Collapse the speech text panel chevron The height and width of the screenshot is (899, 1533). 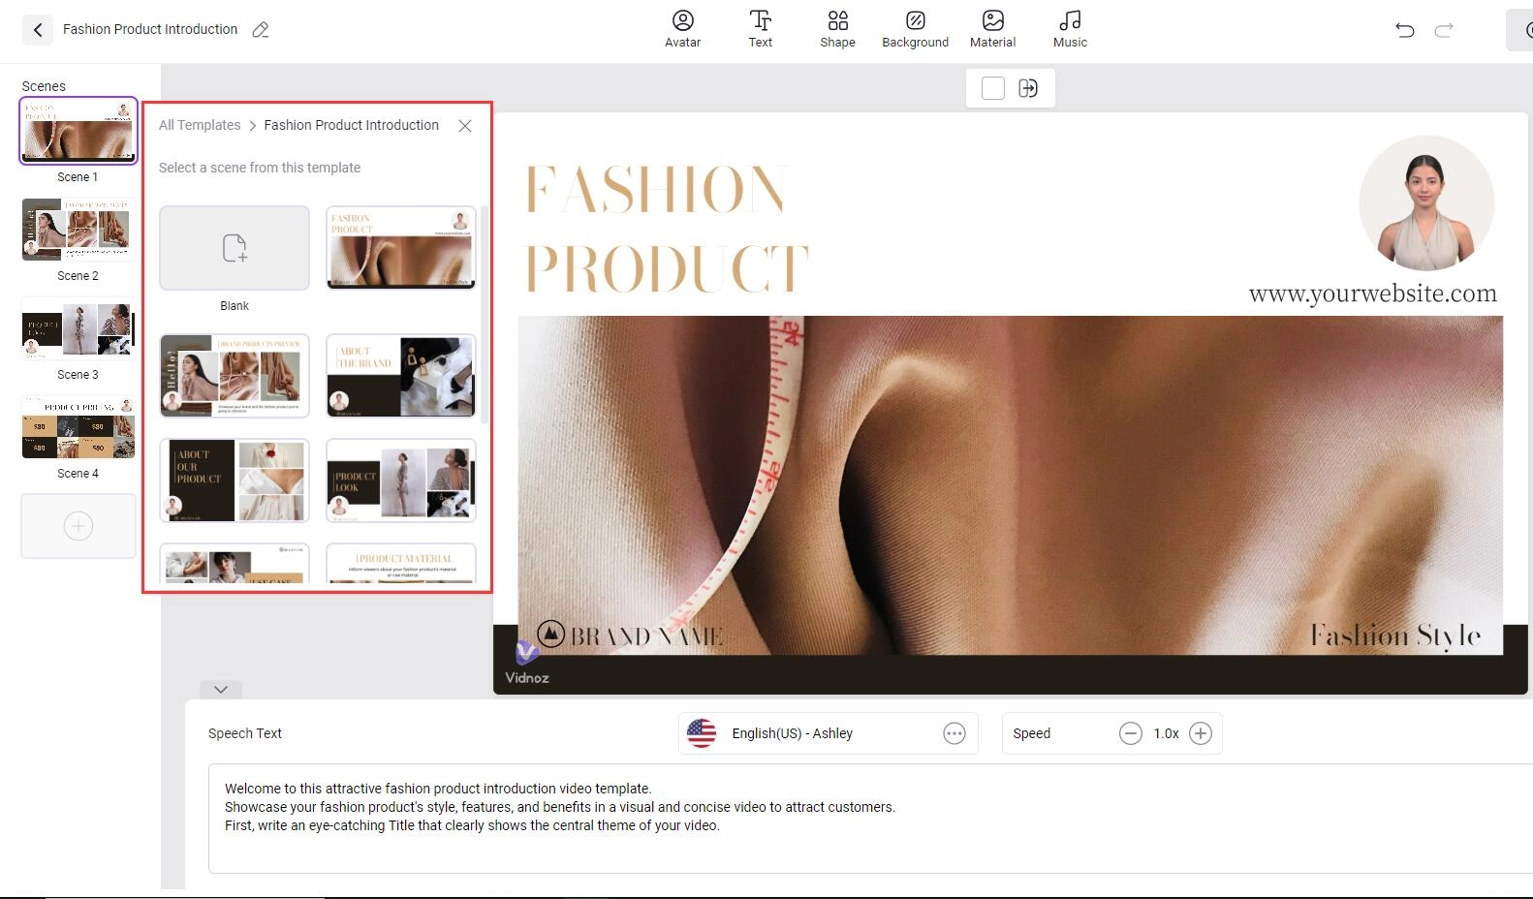coord(221,690)
